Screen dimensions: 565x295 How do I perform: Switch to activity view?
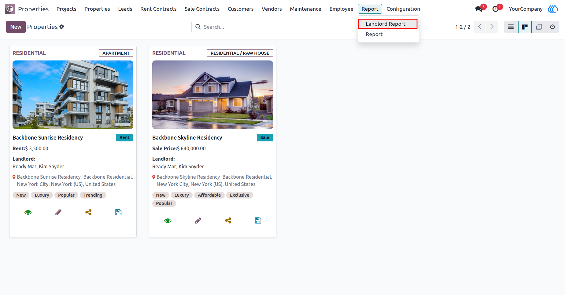tap(552, 27)
